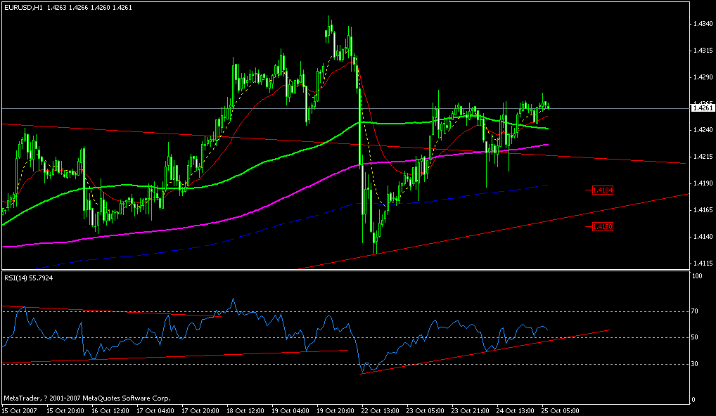Click the 1.4215 value on price axis
This screenshot has width=716, height=416.
[x=702, y=157]
